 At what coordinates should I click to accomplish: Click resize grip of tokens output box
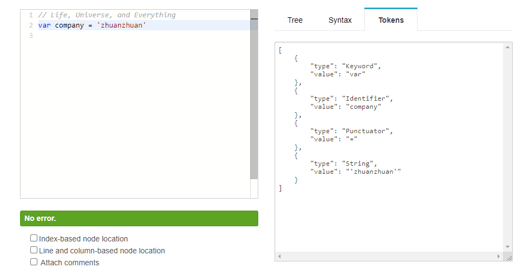click(508, 258)
